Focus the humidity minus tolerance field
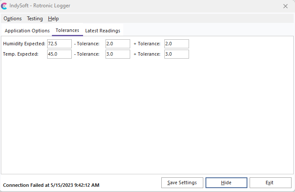This screenshot has width=295, height=192. pos(118,44)
